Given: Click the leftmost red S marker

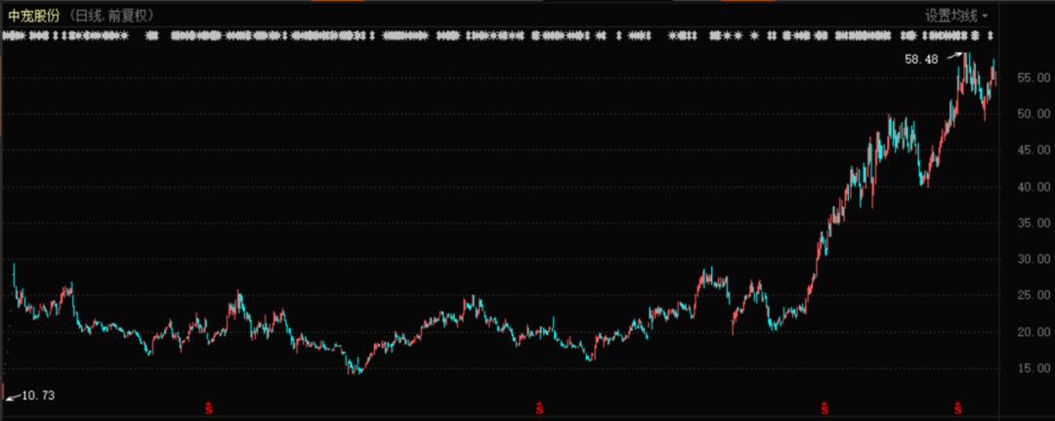Looking at the screenshot, I should [x=207, y=405].
